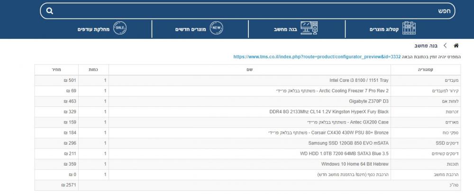474x194 pixels.
Task: Click quantity cell in Windows 10 Home row
Action: [93, 164]
